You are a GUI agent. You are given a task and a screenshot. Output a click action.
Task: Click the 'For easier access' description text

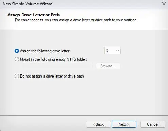pyautogui.click(x=76, y=20)
